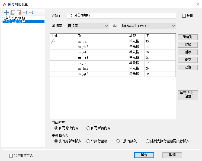The image size is (202, 161).
Task: Click the 类型 column header
Action: point(136,36)
